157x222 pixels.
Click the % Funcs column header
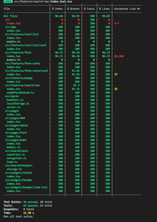click(89, 9)
